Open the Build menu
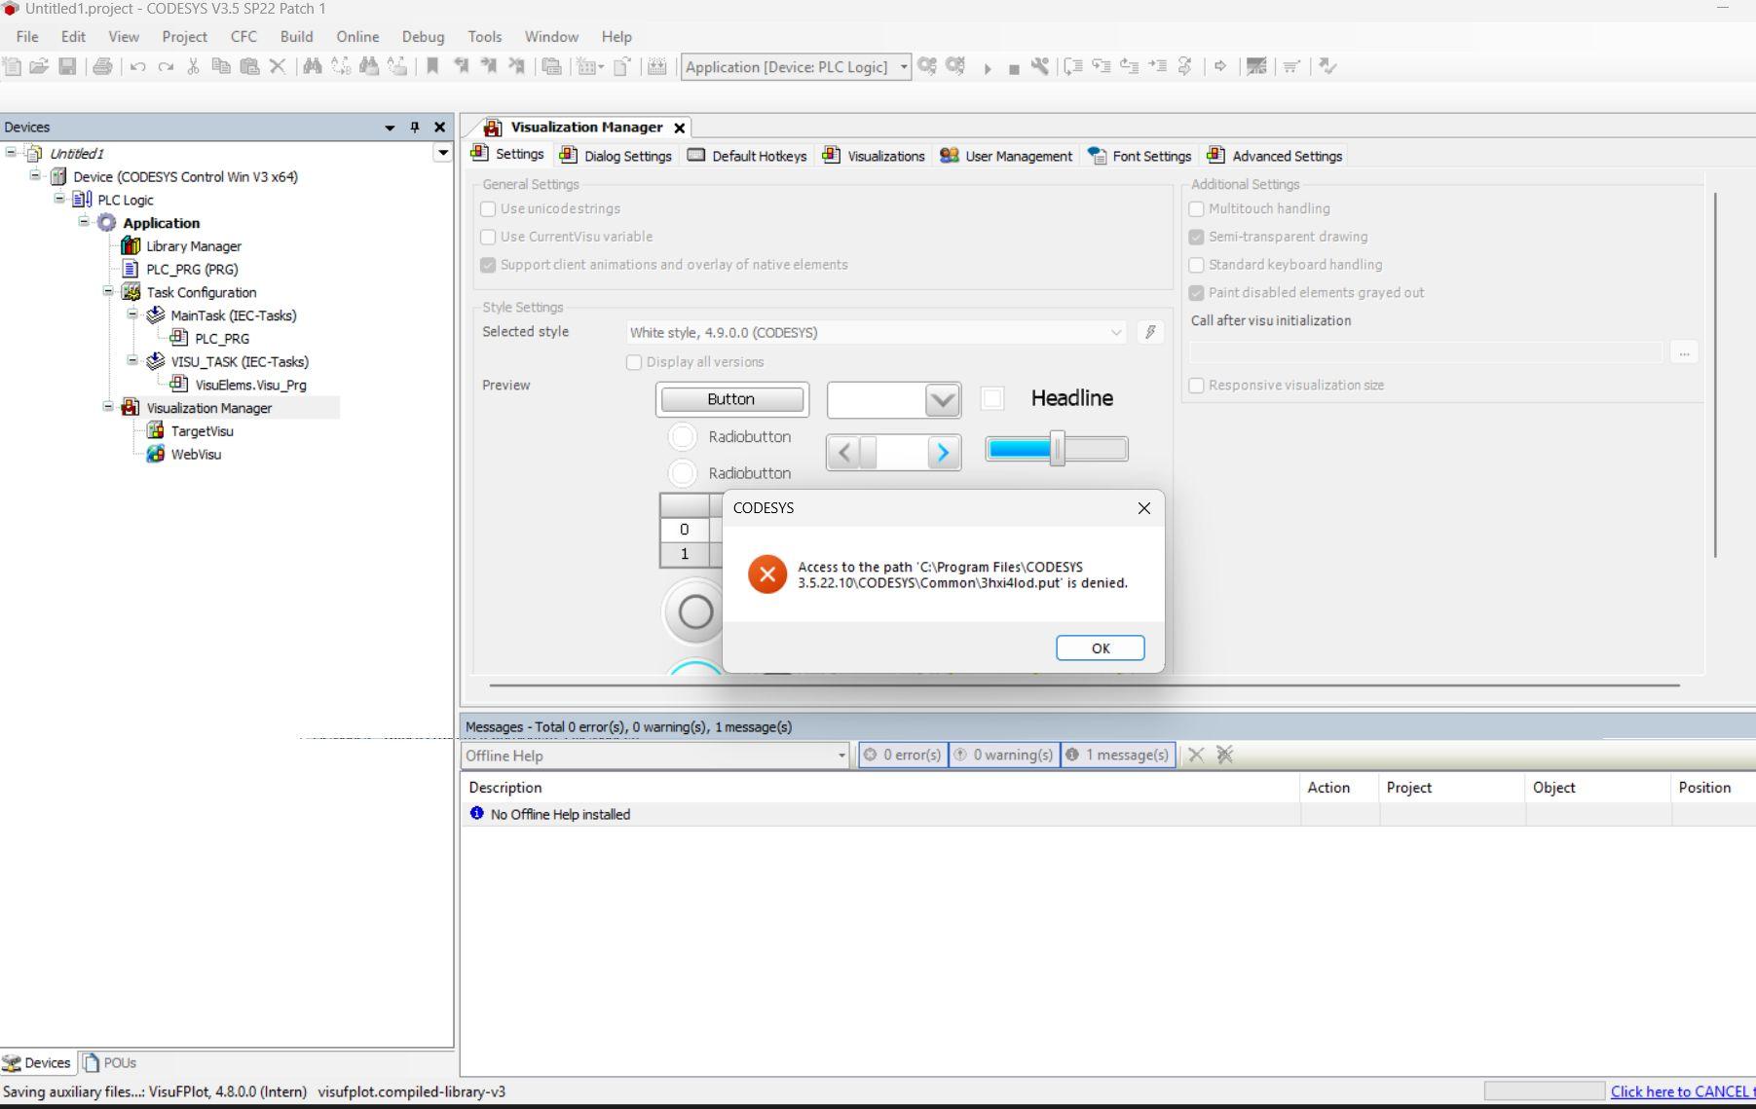The height and width of the screenshot is (1109, 1756). (x=296, y=36)
